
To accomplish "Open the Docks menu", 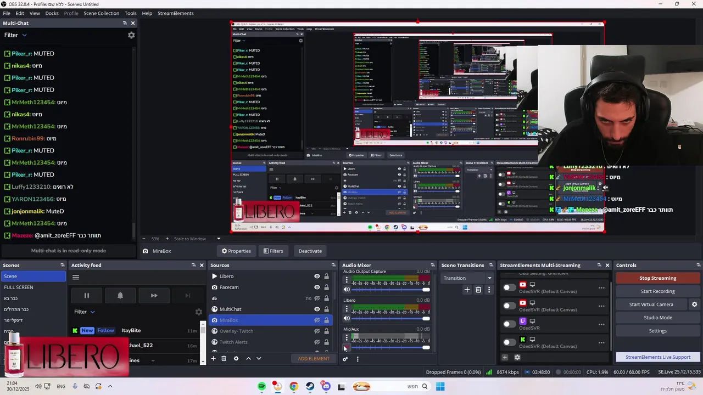I will (52, 13).
